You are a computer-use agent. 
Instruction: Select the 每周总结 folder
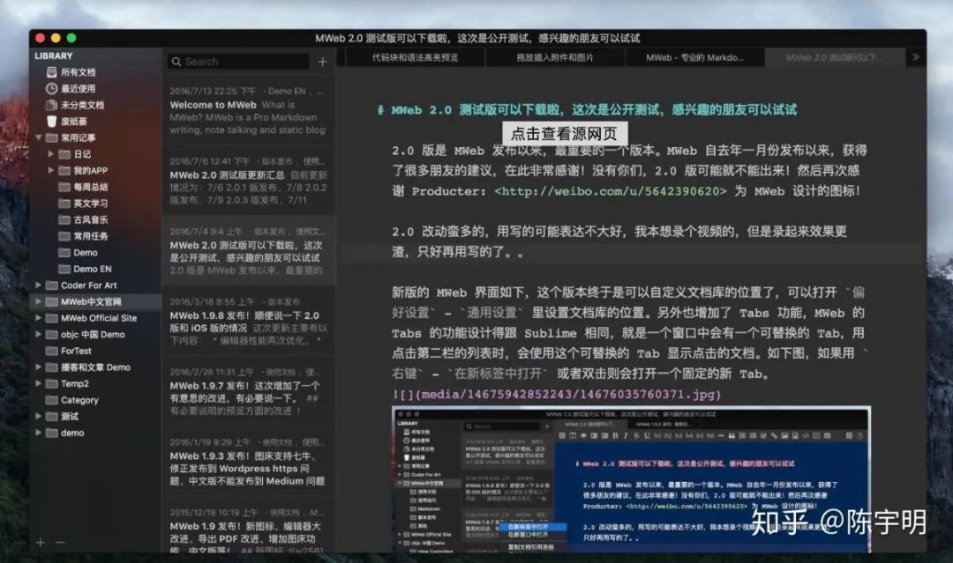[91, 187]
